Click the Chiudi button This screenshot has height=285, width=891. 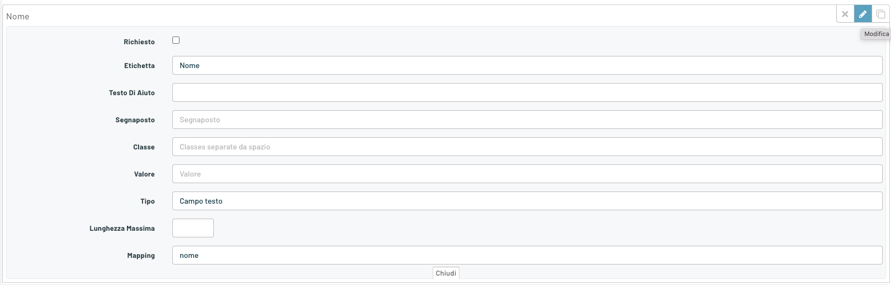click(x=446, y=273)
